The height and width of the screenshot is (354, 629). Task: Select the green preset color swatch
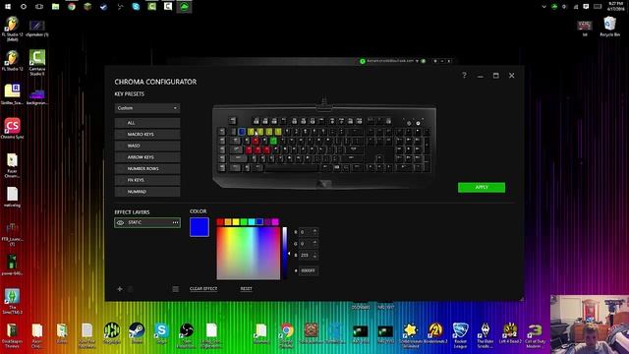click(244, 222)
